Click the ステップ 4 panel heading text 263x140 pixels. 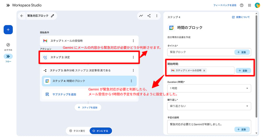tap(174, 17)
